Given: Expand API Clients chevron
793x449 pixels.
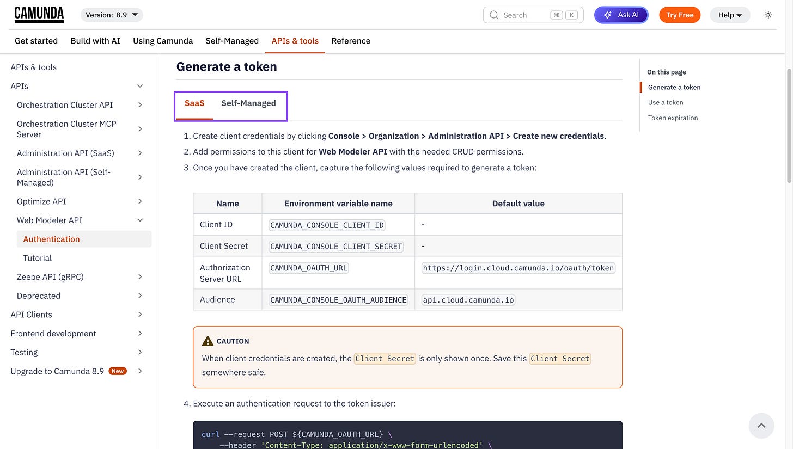Looking at the screenshot, I should pos(140,315).
